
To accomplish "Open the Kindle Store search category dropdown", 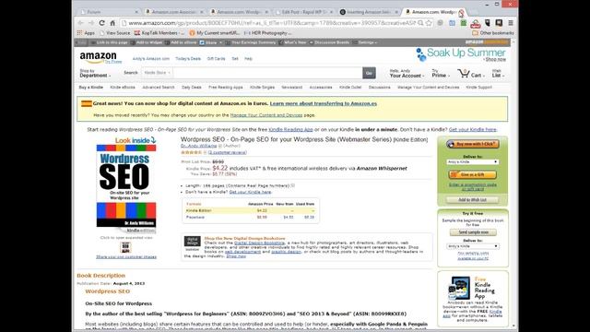I will [x=158, y=73].
